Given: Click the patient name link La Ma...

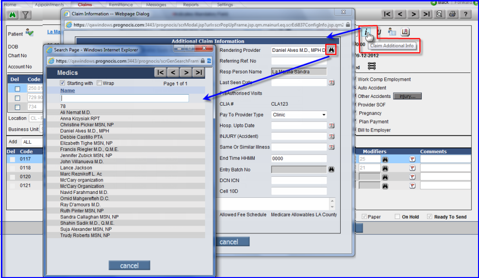Looking at the screenshot, I should (x=54, y=32).
